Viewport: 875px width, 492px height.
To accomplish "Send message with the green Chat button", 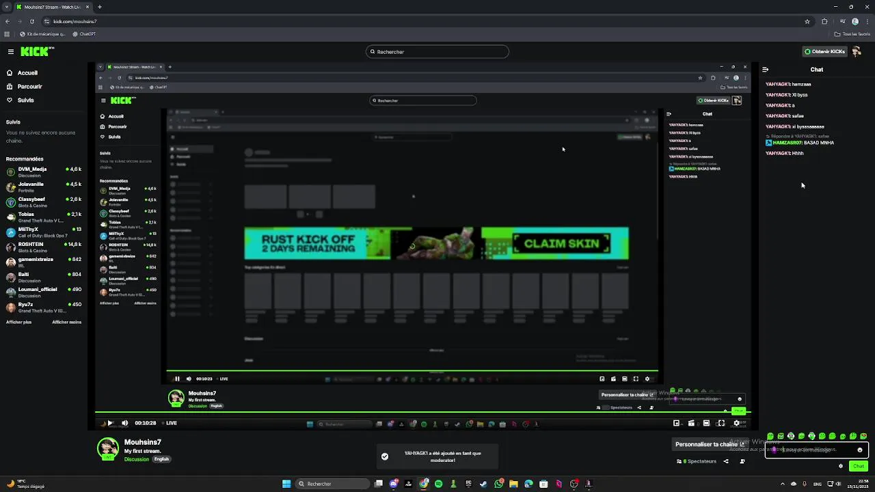I will 859,466.
